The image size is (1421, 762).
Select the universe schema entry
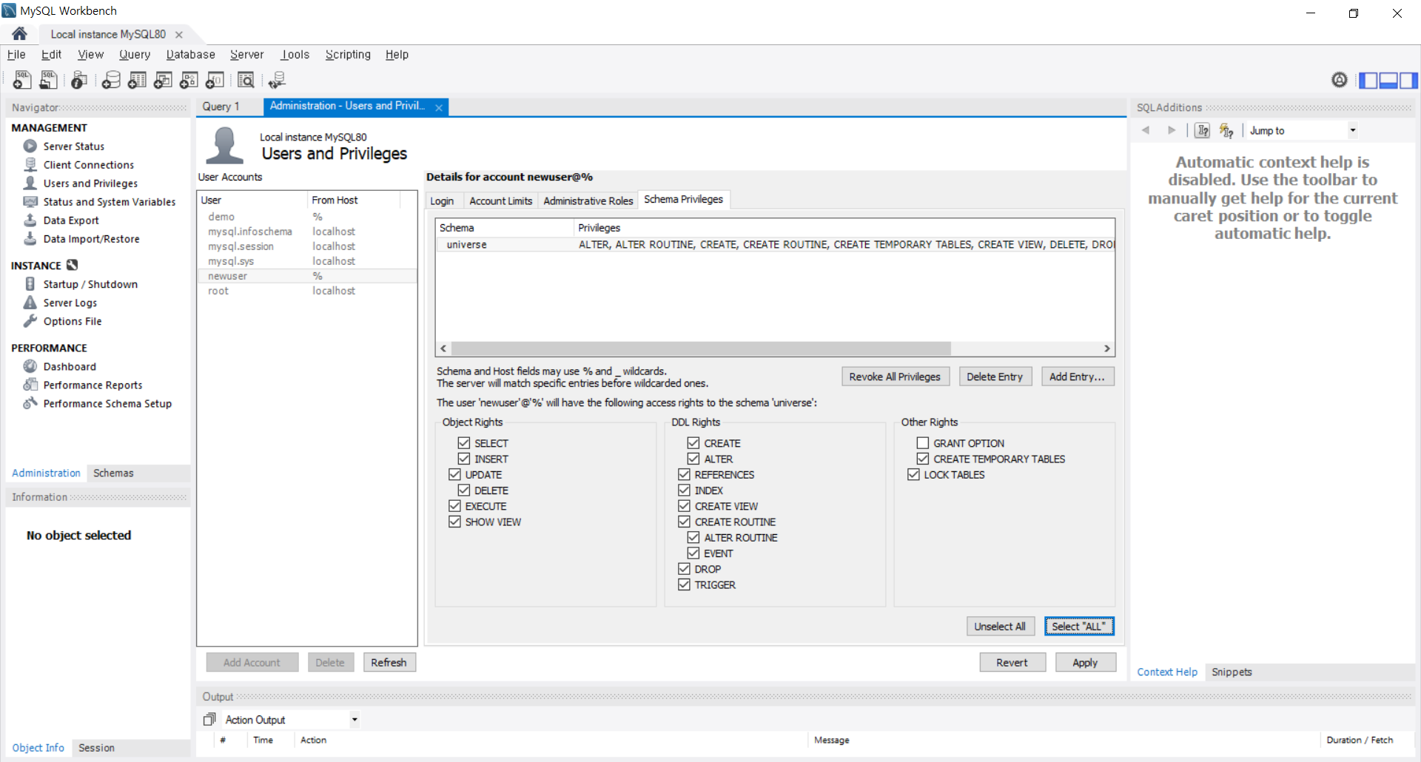[x=775, y=245]
